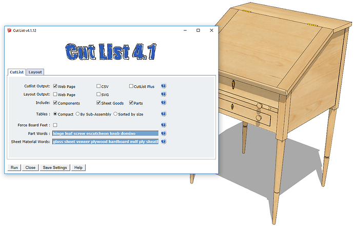The width and height of the screenshot is (354, 226).
Task: Click the lower drawer round knob on desk
Action: pyautogui.click(x=259, y=118)
